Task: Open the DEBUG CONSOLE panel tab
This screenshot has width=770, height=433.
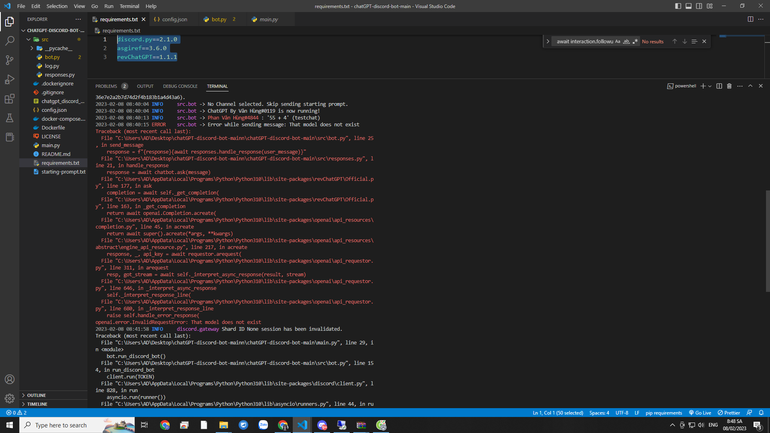Action: tap(180, 86)
